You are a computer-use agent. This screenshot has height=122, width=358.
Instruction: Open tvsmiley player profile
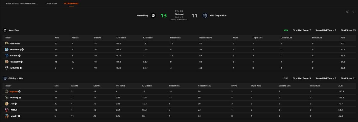pos(14,97)
